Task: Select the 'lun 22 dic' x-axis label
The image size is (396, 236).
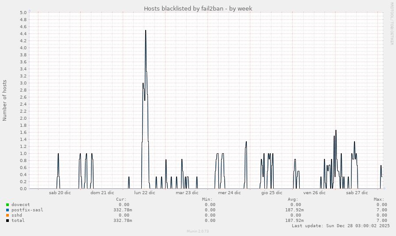Action: point(144,192)
